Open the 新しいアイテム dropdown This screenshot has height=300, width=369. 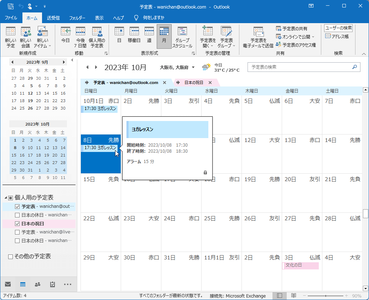point(42,37)
